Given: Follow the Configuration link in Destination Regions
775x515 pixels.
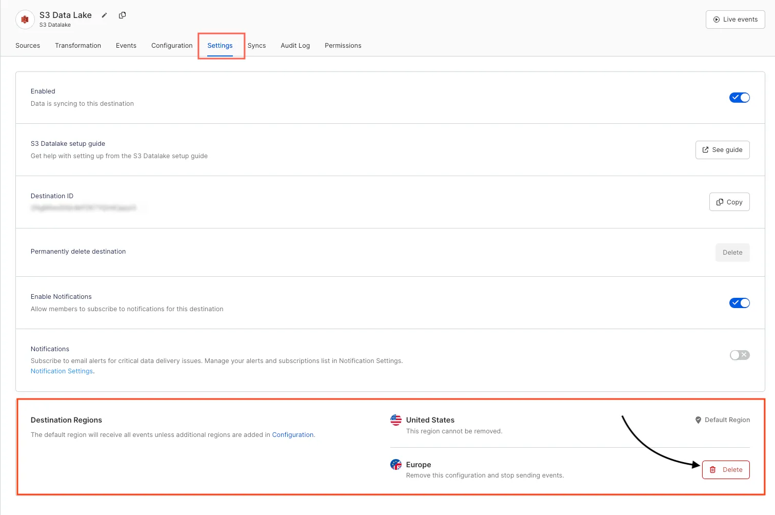Looking at the screenshot, I should [x=293, y=435].
